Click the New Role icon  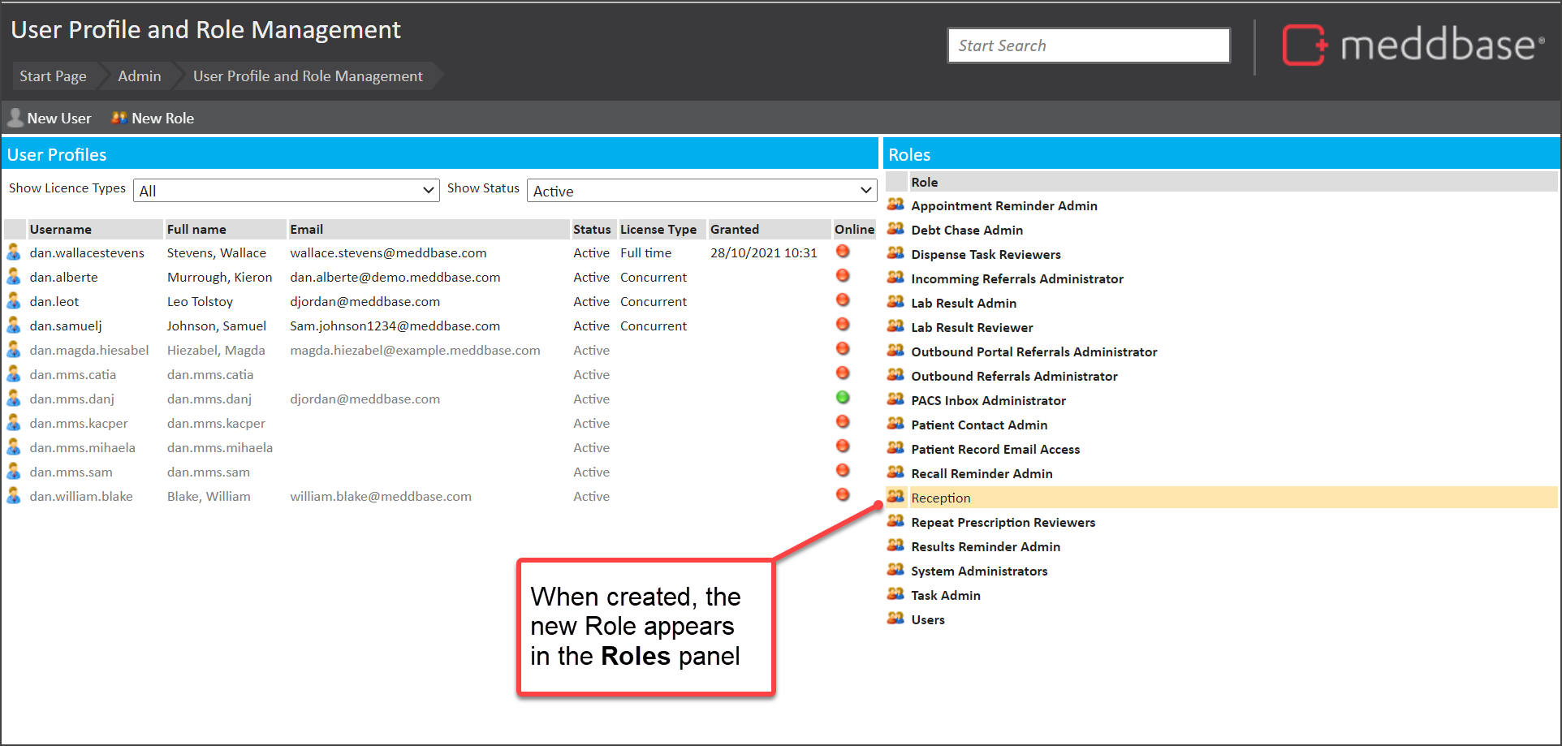click(x=119, y=119)
